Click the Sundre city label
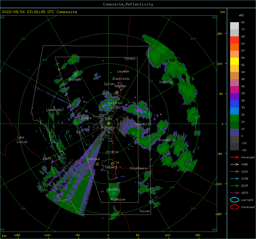256x239 pixels. [86, 118]
